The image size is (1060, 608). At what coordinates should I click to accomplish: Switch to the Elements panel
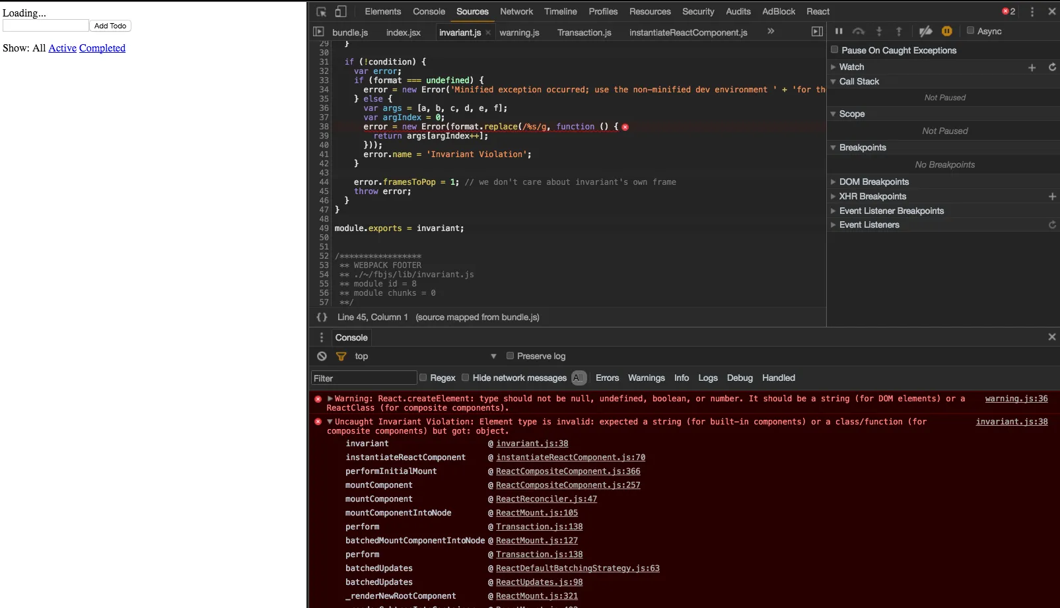coord(383,11)
